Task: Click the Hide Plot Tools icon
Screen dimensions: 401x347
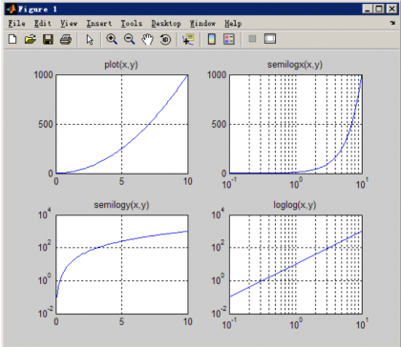Action: pos(252,39)
